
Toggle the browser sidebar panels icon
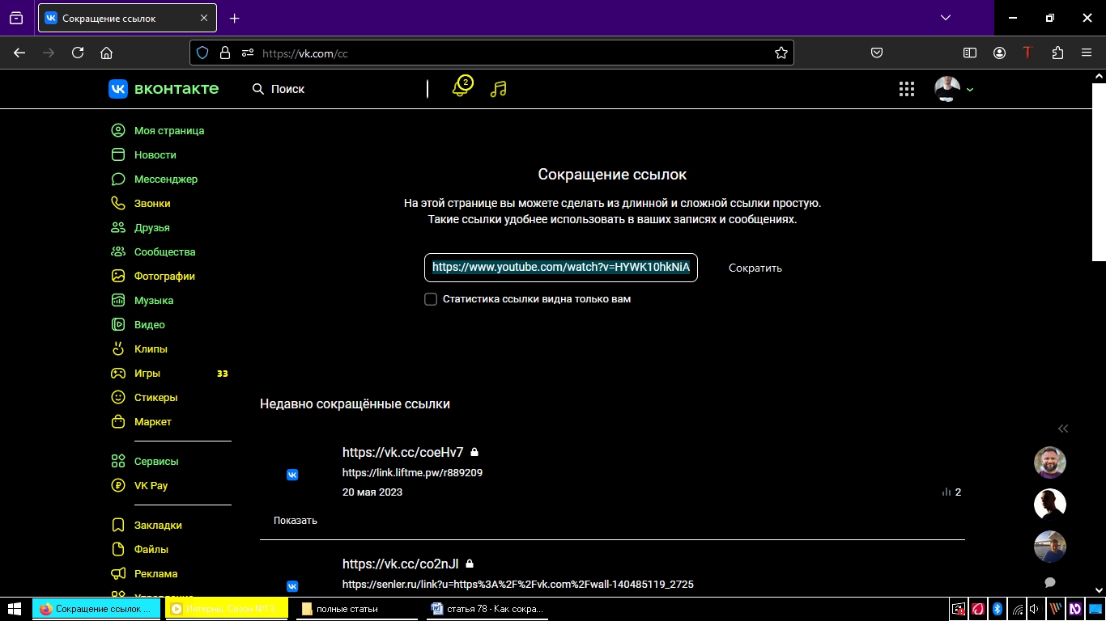point(970,53)
